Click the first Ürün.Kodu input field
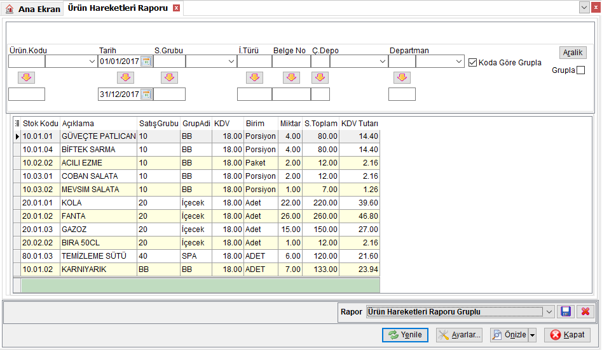602x350 pixels. point(27,62)
